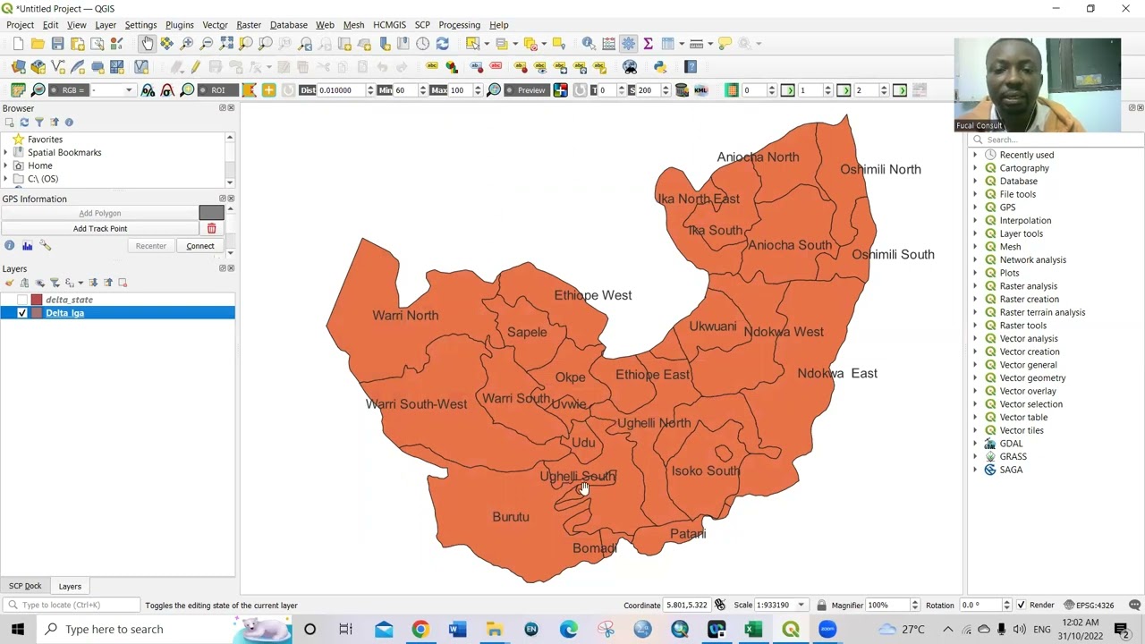Switch to the SCP Dock tab
1145x644 pixels.
[25, 586]
